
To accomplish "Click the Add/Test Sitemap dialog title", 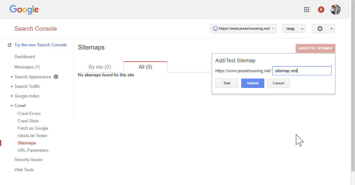I will pos(235,60).
